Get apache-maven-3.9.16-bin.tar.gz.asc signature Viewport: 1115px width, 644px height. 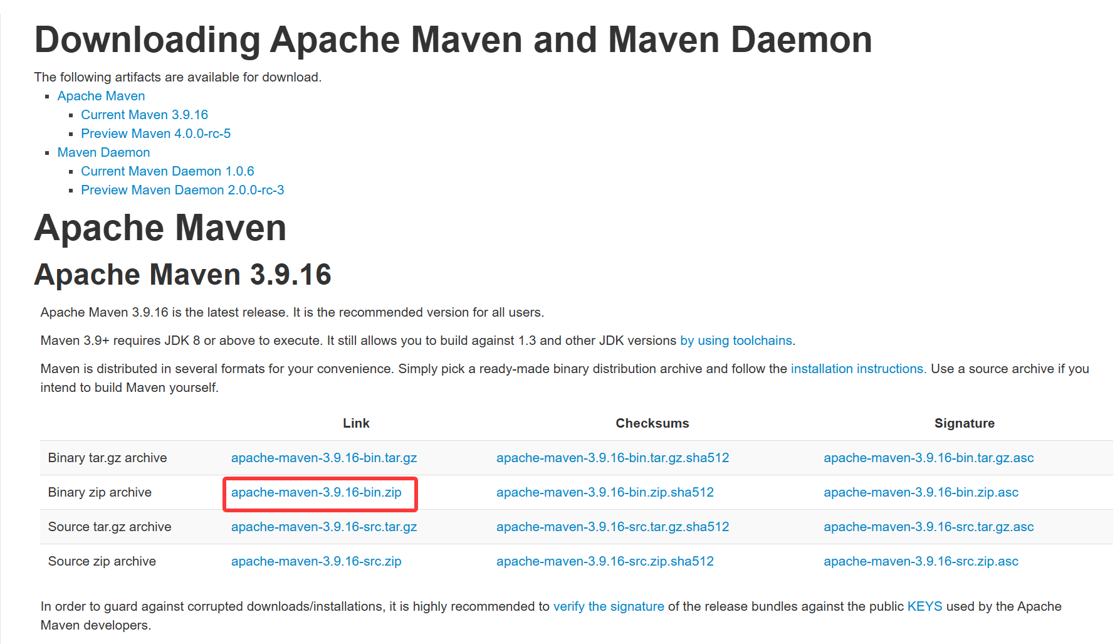(x=929, y=458)
